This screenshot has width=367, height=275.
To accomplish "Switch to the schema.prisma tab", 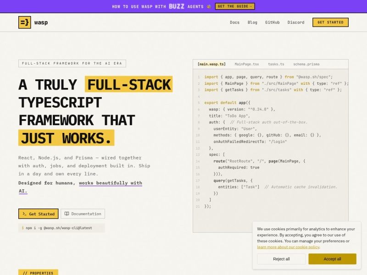I will (306, 64).
